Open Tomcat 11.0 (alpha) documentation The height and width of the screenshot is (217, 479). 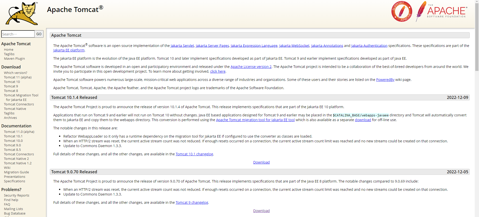(x=19, y=132)
